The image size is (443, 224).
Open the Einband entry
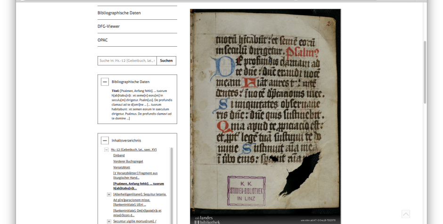point(119,155)
